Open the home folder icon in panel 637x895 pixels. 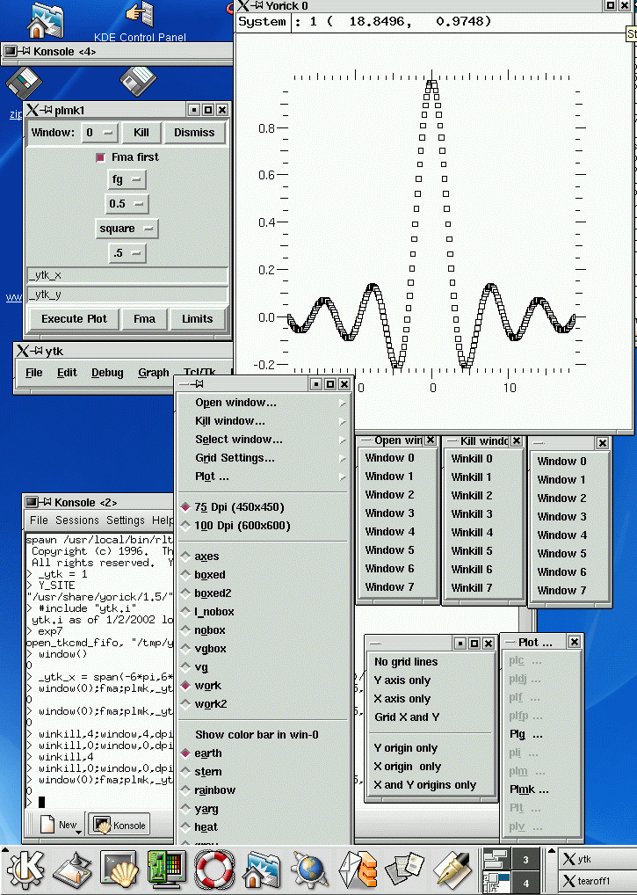(x=262, y=869)
